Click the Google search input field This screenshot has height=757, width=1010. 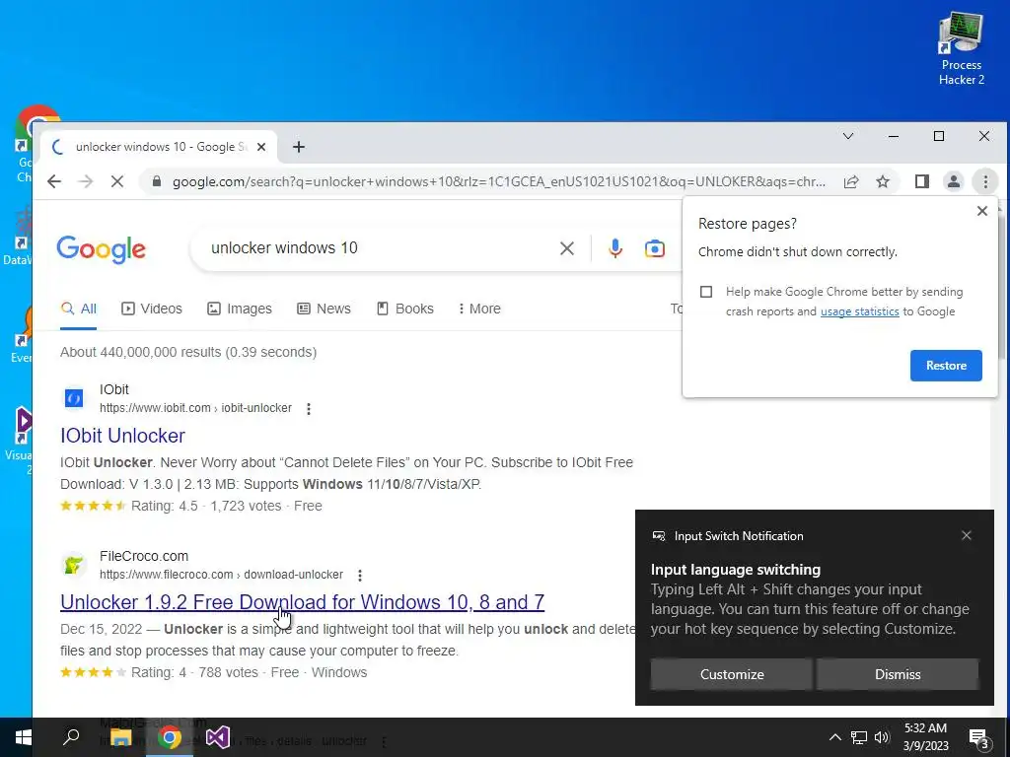[x=380, y=248]
